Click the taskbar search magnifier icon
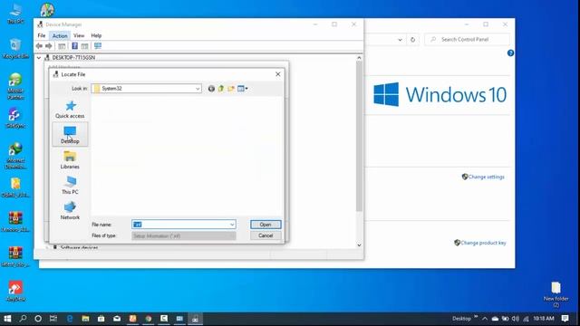580x326 pixels. click(23, 319)
